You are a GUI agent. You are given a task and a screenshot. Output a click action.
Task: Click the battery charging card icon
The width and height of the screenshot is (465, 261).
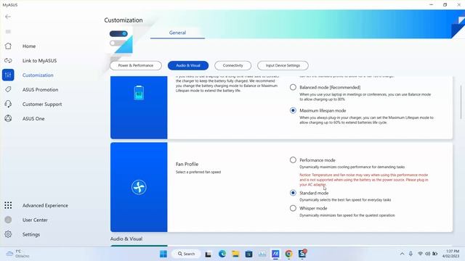(x=139, y=93)
